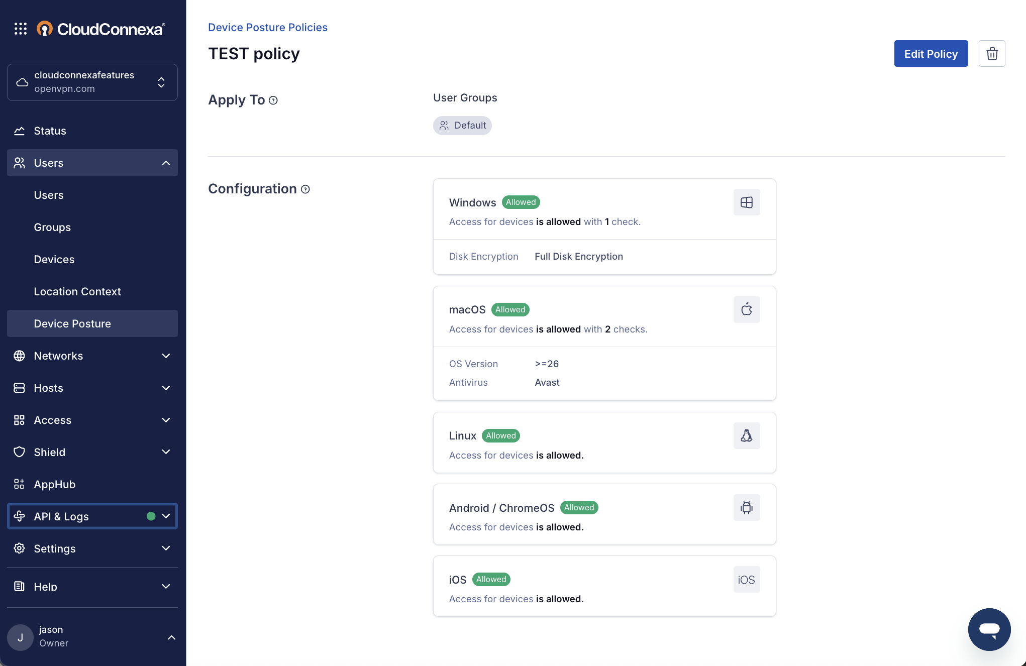Show Configuration help info icon
1026x666 pixels.
pyautogui.click(x=305, y=189)
